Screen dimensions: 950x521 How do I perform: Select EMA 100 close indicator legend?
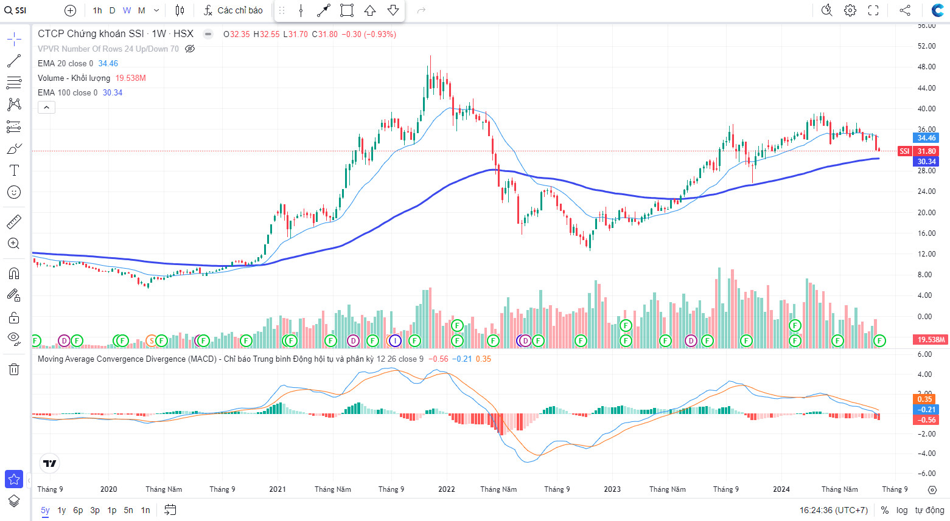[68, 92]
